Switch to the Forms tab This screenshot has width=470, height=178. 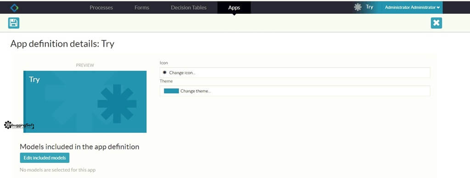[x=142, y=8]
